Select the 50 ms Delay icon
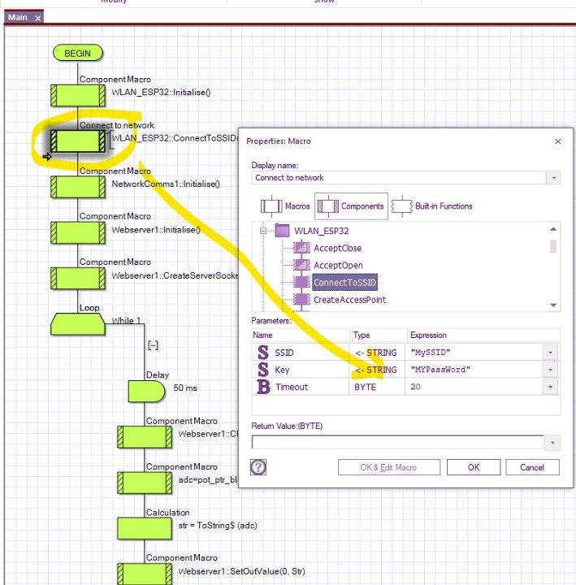This screenshot has height=585, width=576. 146,391
